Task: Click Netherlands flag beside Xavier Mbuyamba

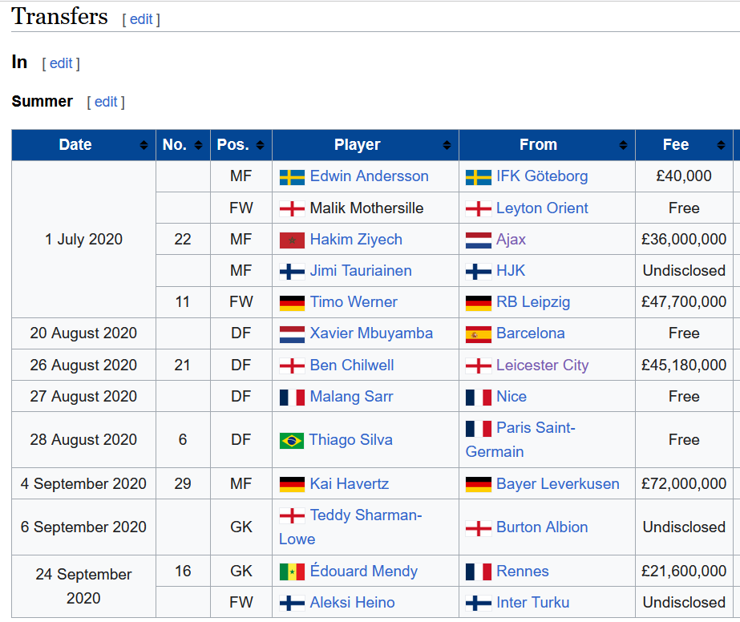Action: (292, 334)
